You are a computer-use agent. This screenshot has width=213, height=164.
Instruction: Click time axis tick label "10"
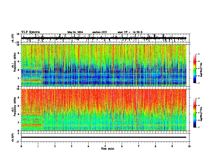[x=189, y=146]
